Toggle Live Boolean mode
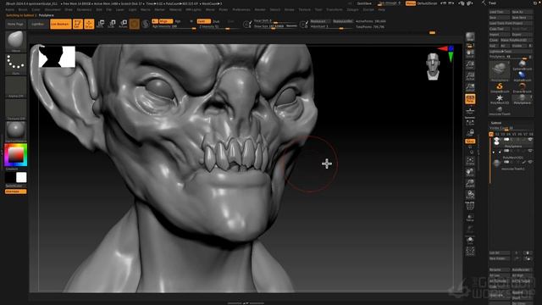Viewport: 542px width, 305px height. [x=60, y=25]
